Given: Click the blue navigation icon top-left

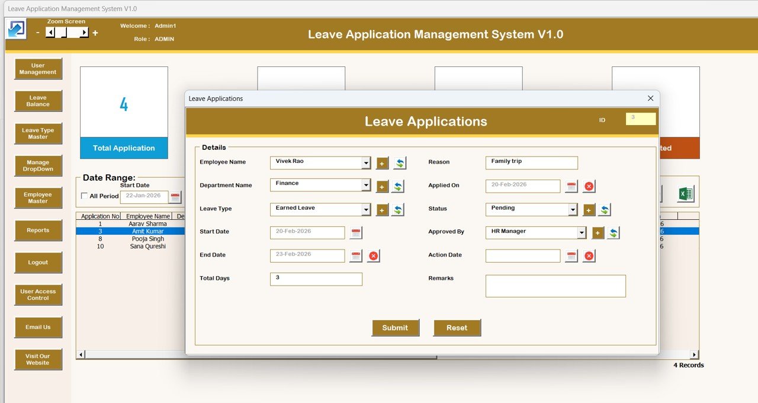Looking at the screenshot, I should (x=15, y=28).
